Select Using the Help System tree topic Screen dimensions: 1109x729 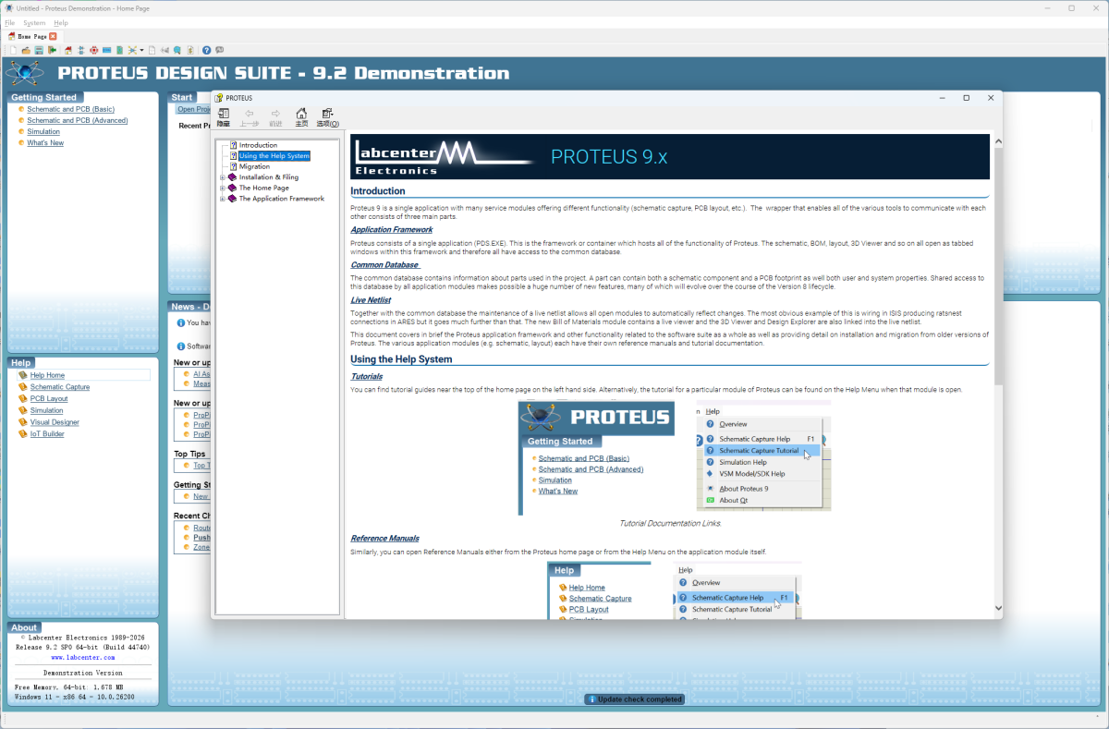tap(274, 156)
